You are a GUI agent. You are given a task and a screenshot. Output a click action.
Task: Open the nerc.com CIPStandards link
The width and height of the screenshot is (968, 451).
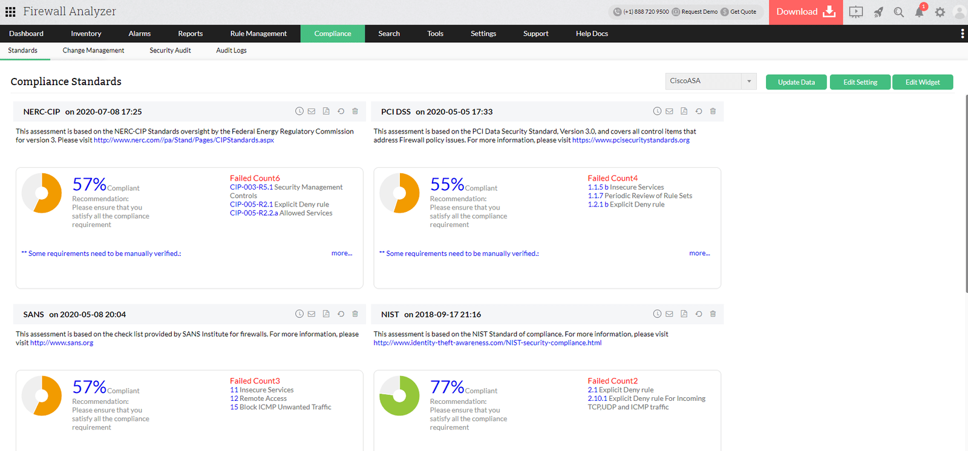(x=184, y=140)
